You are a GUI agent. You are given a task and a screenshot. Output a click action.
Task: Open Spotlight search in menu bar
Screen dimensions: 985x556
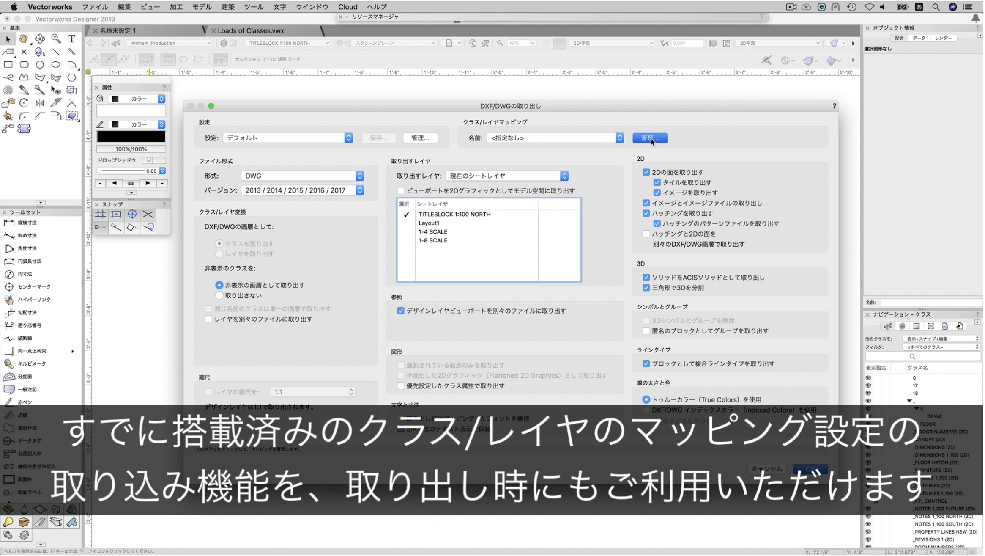tap(936, 7)
